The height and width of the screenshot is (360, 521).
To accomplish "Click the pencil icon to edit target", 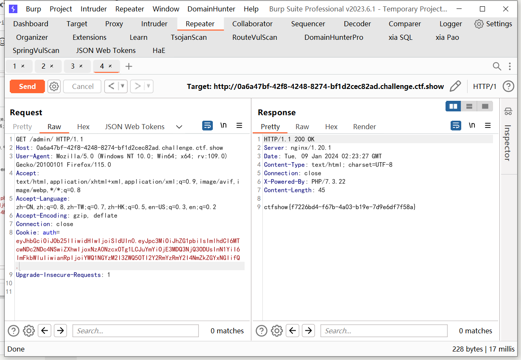I will [x=455, y=86].
